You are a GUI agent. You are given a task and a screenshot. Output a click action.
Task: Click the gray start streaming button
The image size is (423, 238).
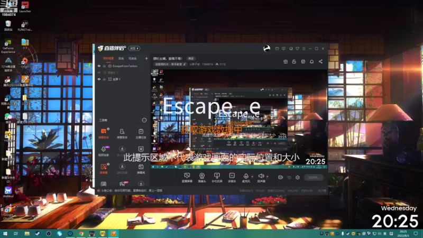coord(314,177)
